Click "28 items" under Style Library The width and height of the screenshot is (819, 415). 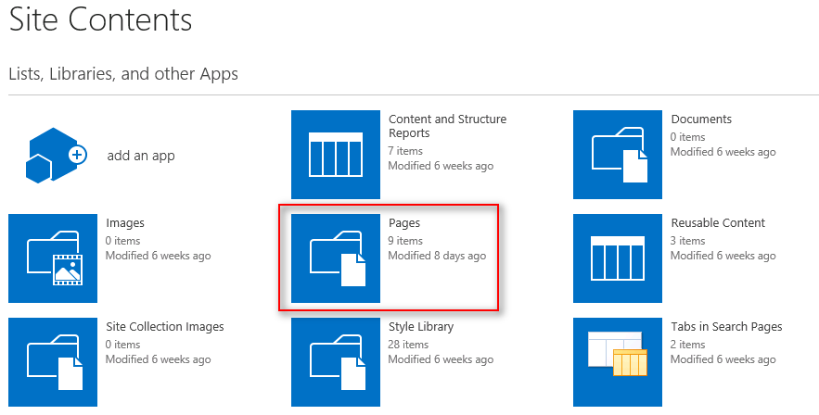tap(408, 345)
